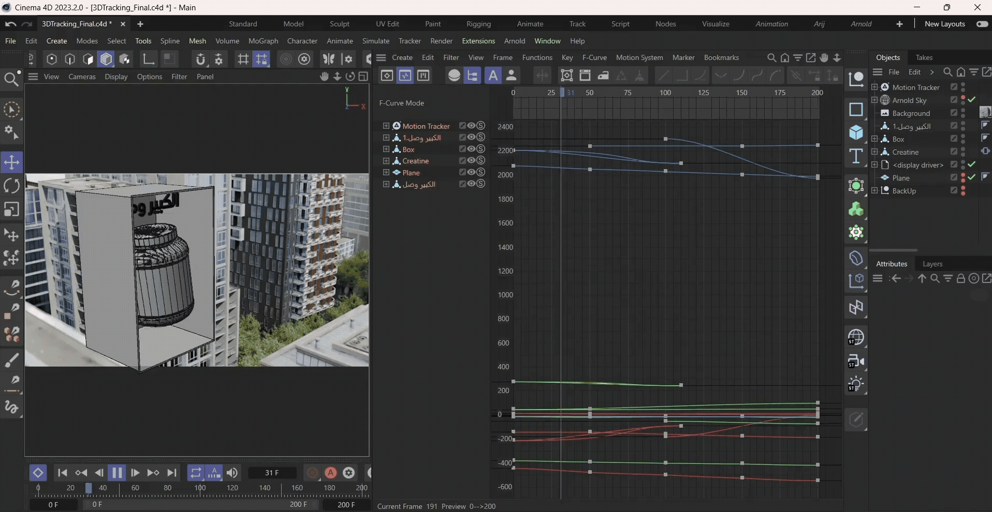This screenshot has height=512, width=992.
Task: Open the MoGraph menu
Action: click(263, 41)
